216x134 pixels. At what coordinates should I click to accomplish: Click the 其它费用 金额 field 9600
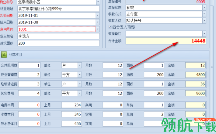196,93
